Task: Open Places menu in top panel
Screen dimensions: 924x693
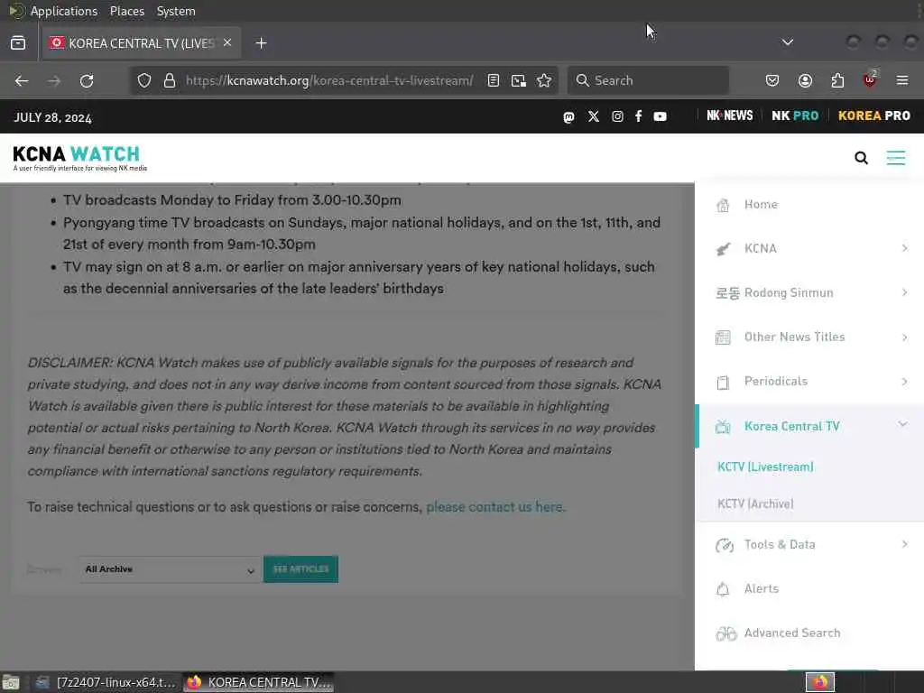Action: point(127,11)
